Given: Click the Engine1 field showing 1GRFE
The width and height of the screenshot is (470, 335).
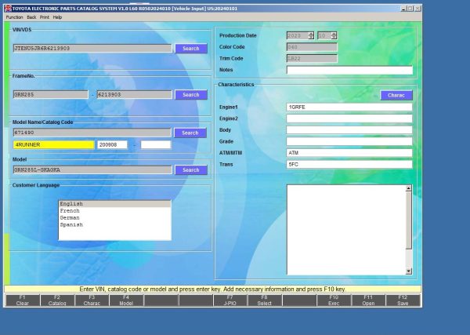Looking at the screenshot, I should click(x=349, y=106).
